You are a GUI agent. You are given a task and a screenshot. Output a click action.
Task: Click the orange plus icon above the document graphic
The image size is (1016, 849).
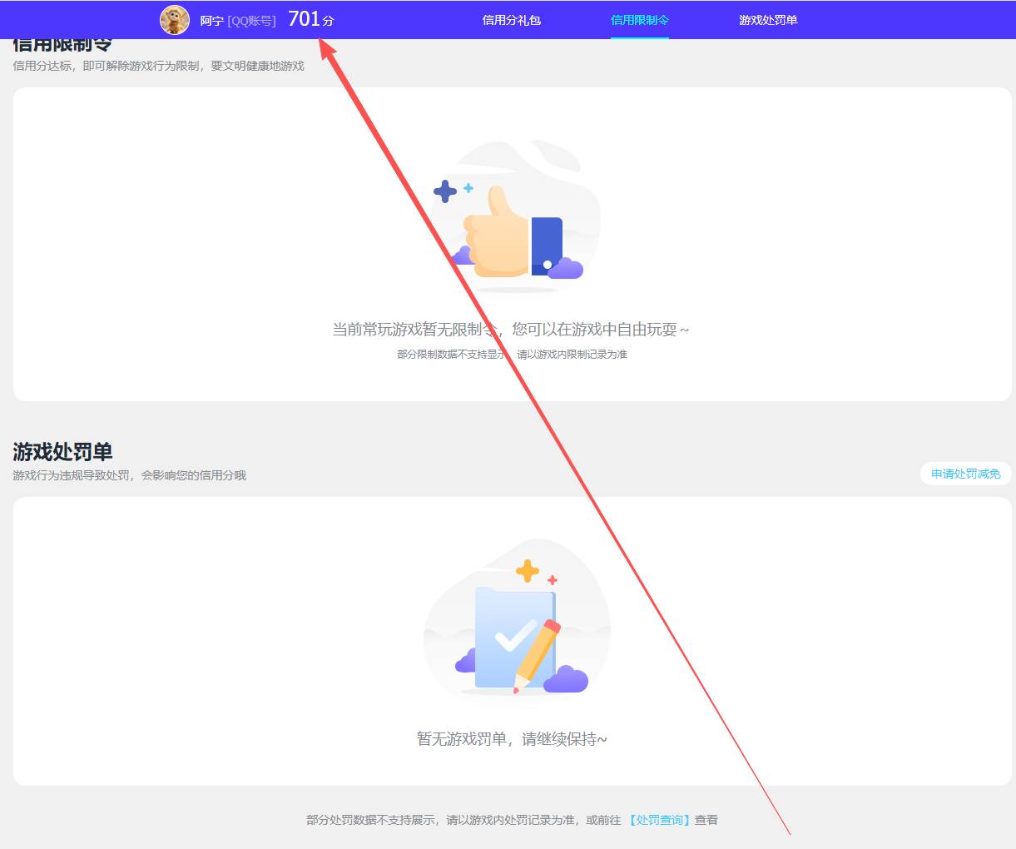(x=526, y=571)
